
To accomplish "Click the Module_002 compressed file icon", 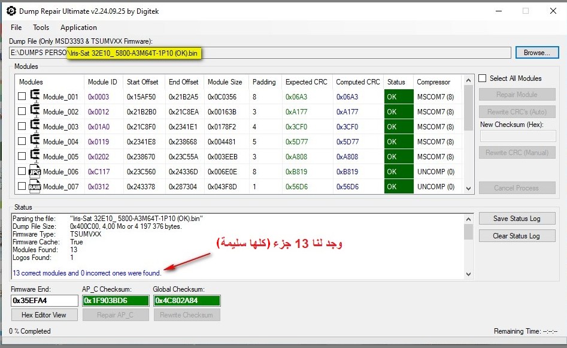I will [x=35, y=111].
